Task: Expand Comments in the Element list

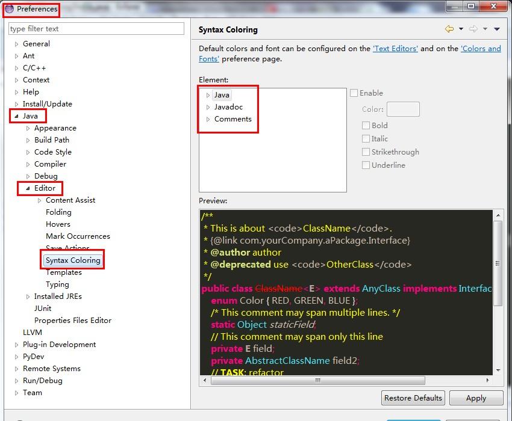Action: [x=208, y=119]
